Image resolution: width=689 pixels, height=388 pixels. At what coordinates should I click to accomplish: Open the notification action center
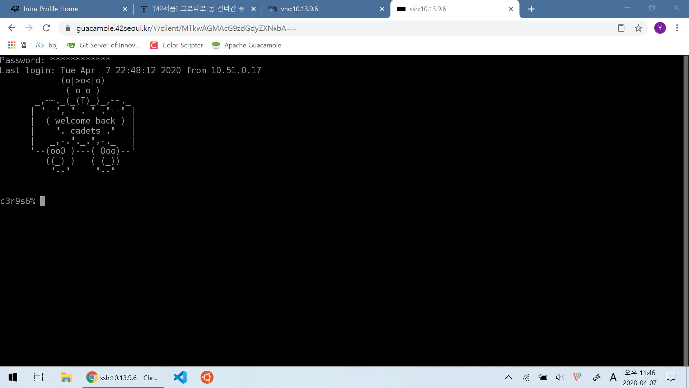click(671, 377)
